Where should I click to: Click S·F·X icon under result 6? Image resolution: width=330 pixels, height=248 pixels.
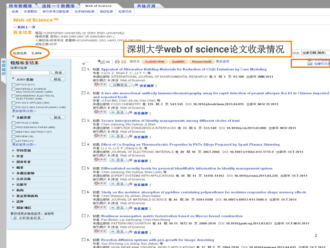101,207
